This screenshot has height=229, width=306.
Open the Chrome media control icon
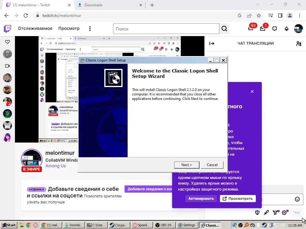tap(271, 16)
